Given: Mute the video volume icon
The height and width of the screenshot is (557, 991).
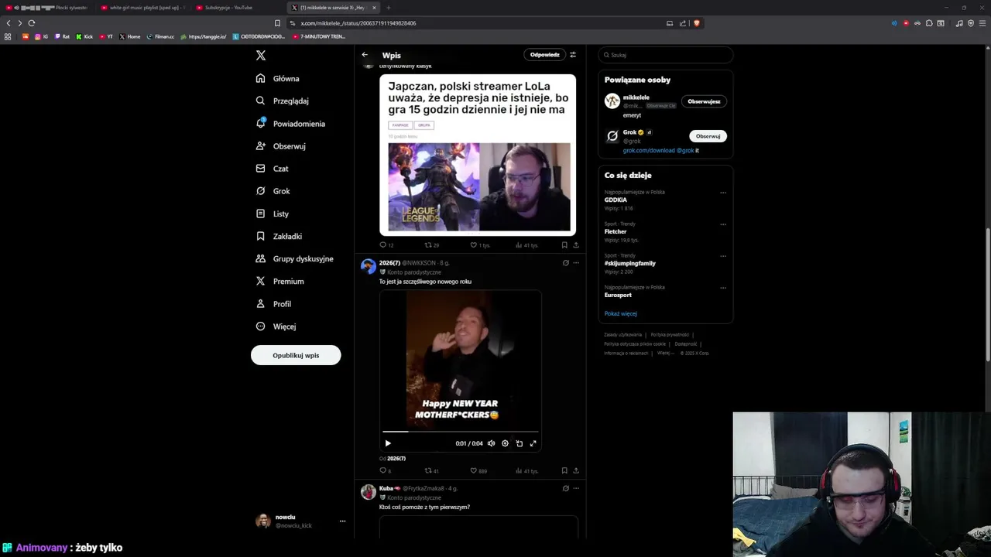Looking at the screenshot, I should (x=491, y=443).
